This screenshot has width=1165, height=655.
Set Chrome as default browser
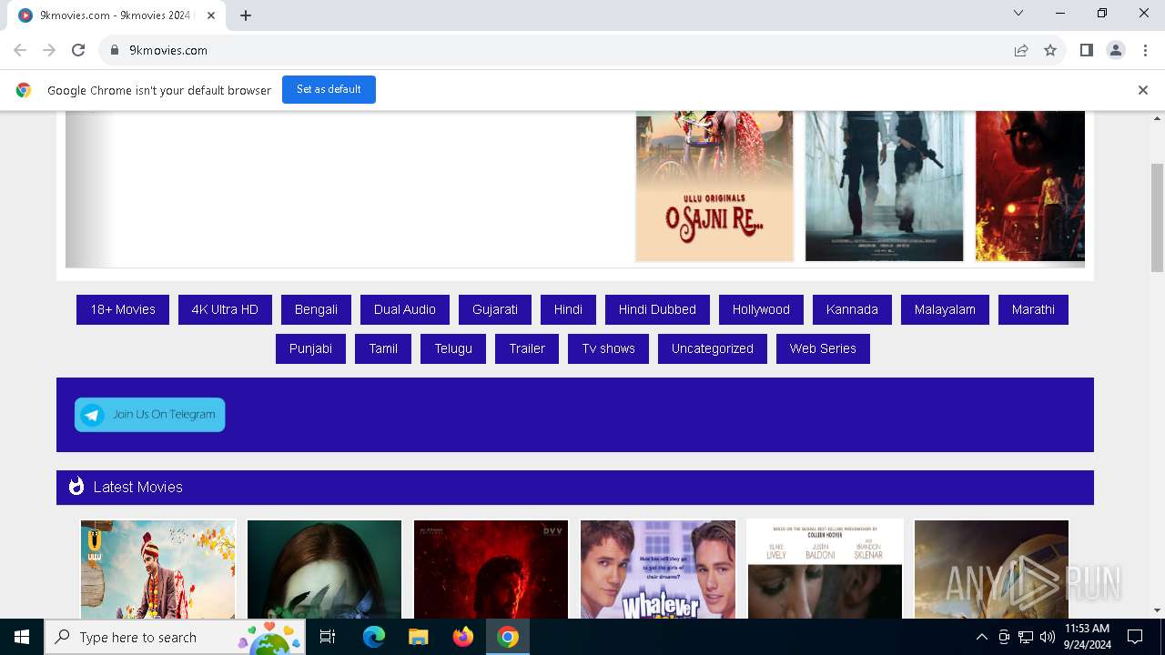coord(329,89)
